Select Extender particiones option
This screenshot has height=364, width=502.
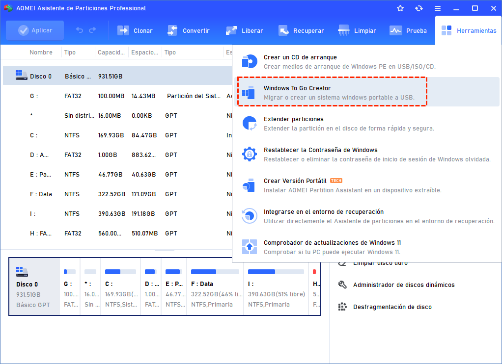point(367,124)
